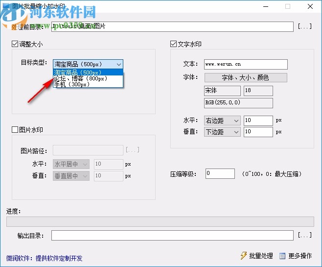Open the 目标类型 dropdown arrow
This screenshot has height=267, width=322.
click(x=119, y=64)
